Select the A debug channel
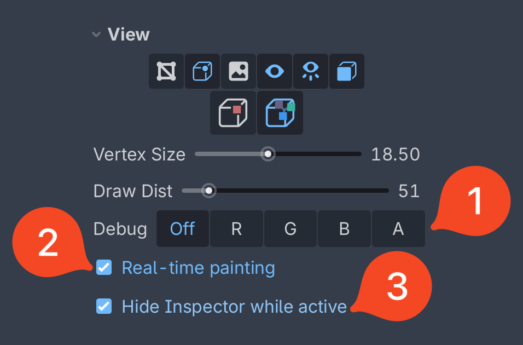The width and height of the screenshot is (523, 345). point(398,229)
